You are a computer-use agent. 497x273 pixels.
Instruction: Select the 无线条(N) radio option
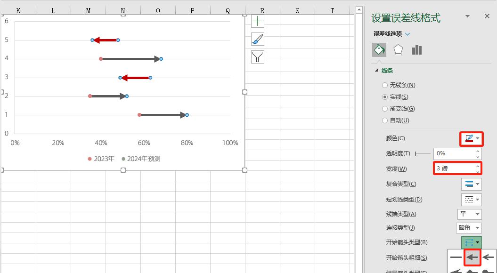tap(385, 85)
